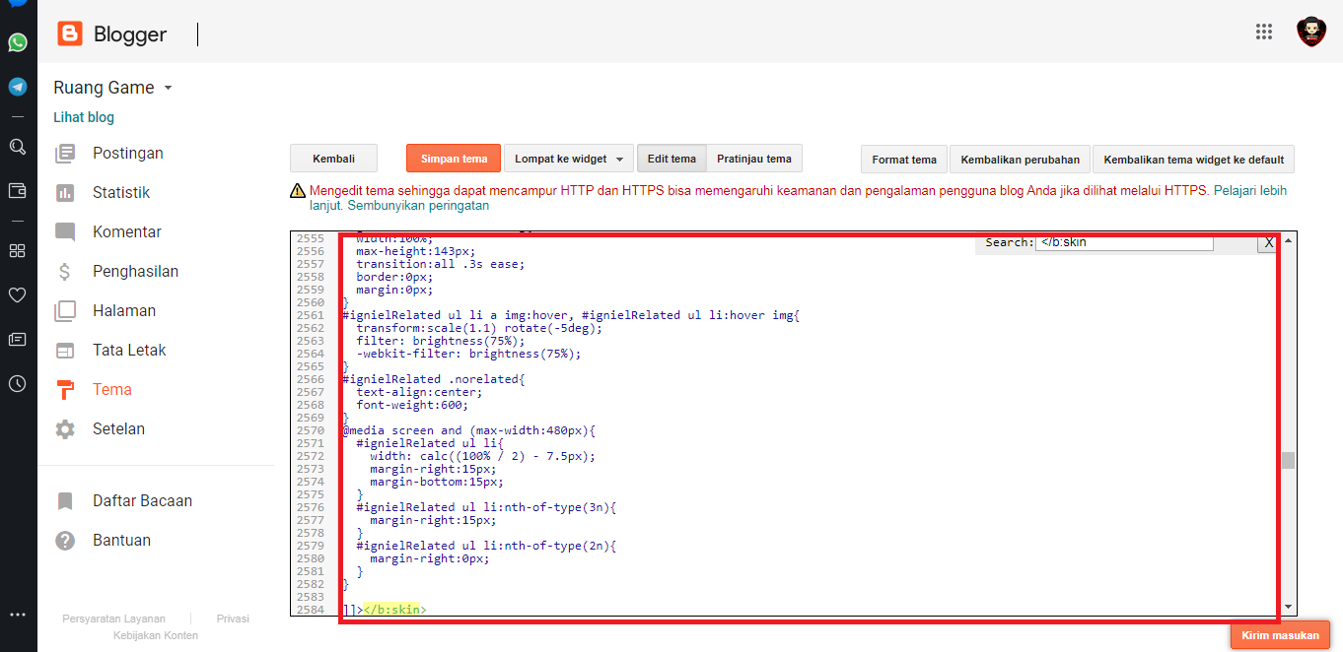Image resolution: width=1343 pixels, height=652 pixels.
Task: Open the Lompat ke widget dropdown
Action: coord(568,160)
